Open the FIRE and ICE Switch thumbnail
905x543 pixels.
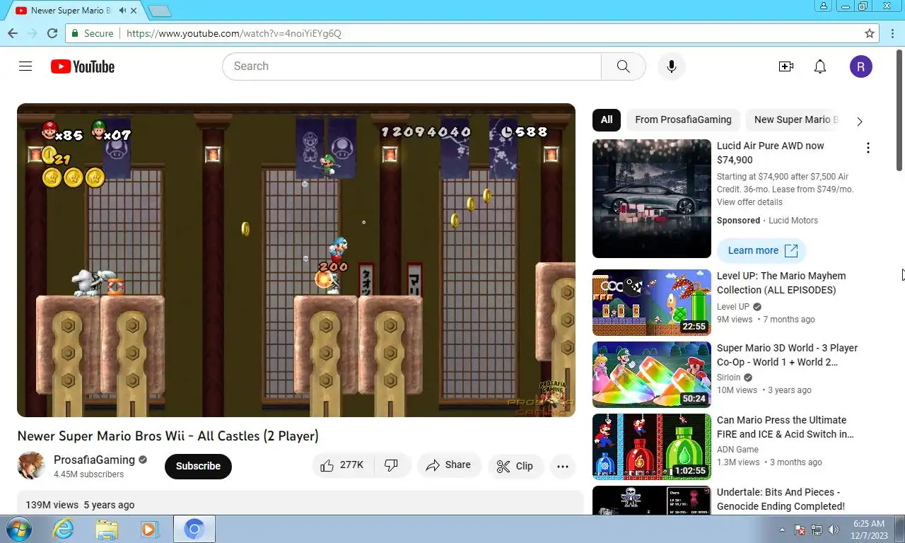tap(652, 447)
